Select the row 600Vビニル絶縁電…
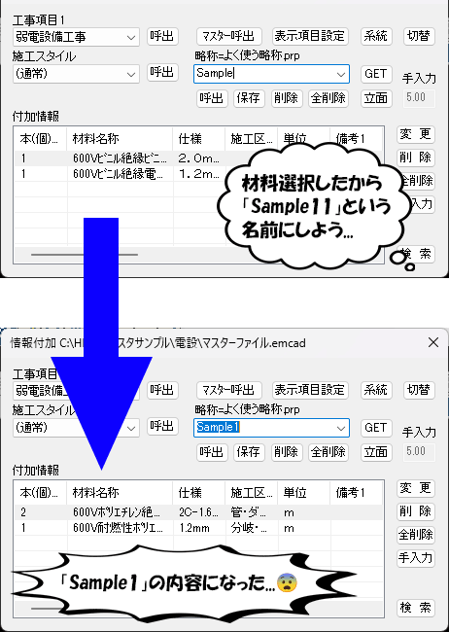 pos(119,174)
